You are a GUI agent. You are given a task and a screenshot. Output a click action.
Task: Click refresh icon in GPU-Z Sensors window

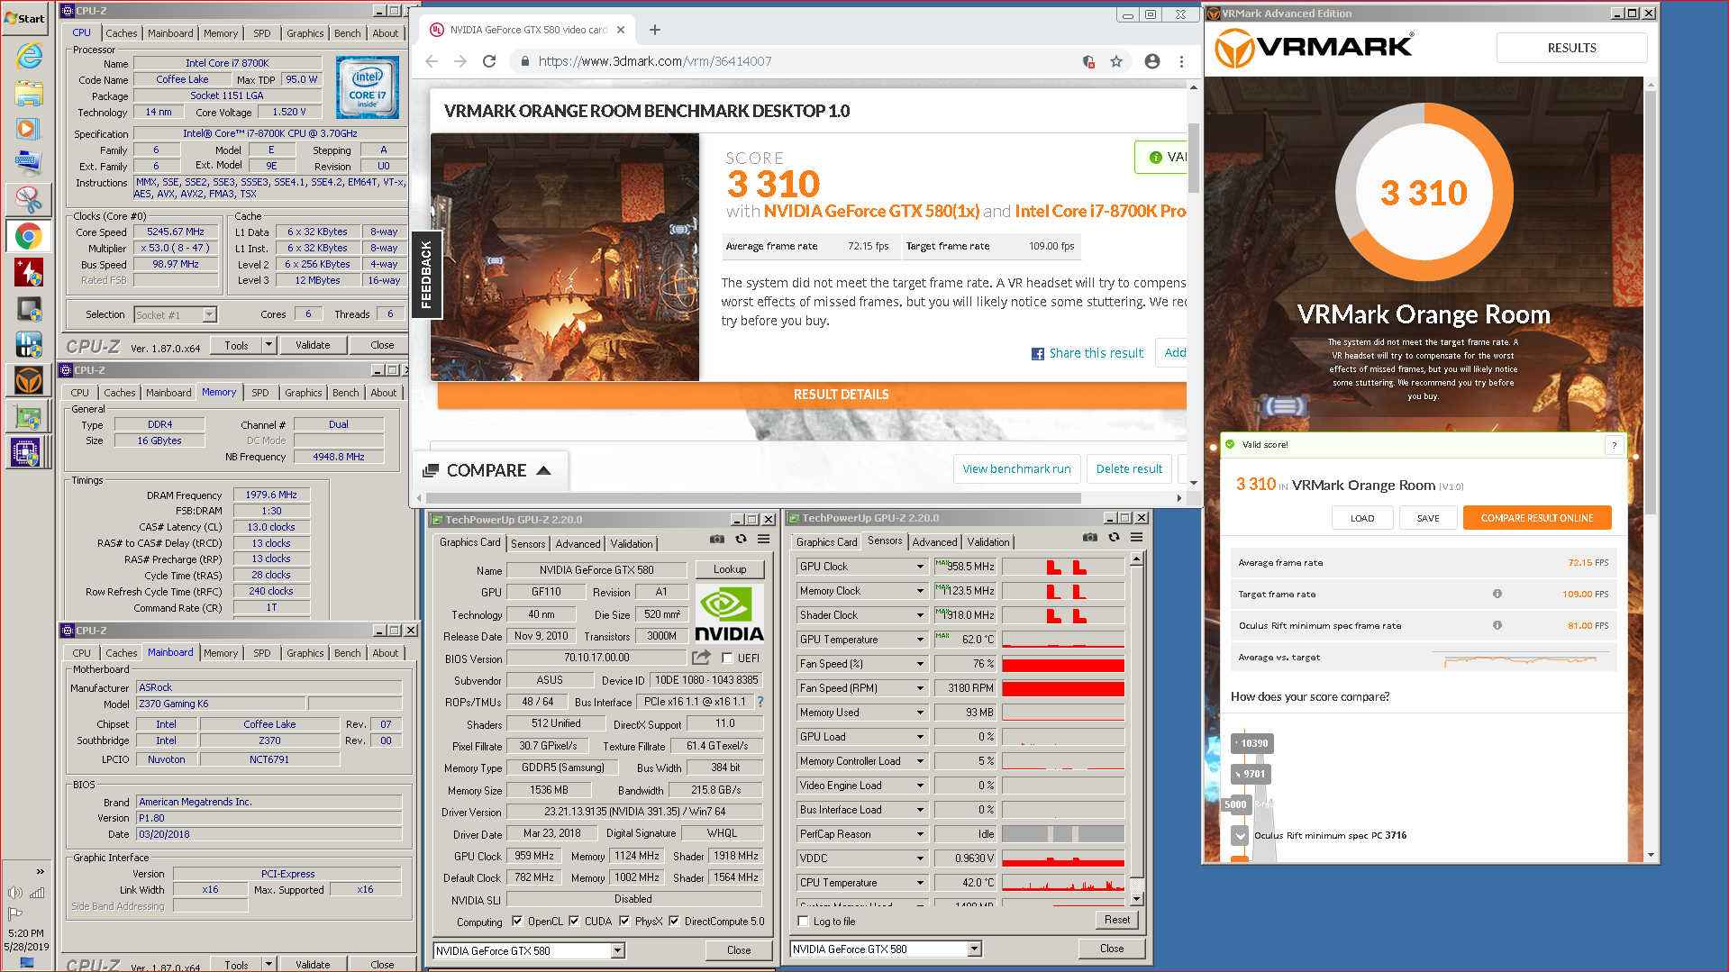coord(1114,538)
